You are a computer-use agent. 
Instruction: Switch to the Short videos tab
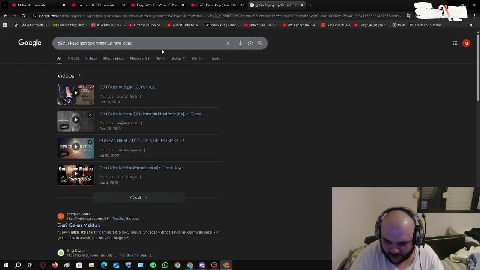113,58
